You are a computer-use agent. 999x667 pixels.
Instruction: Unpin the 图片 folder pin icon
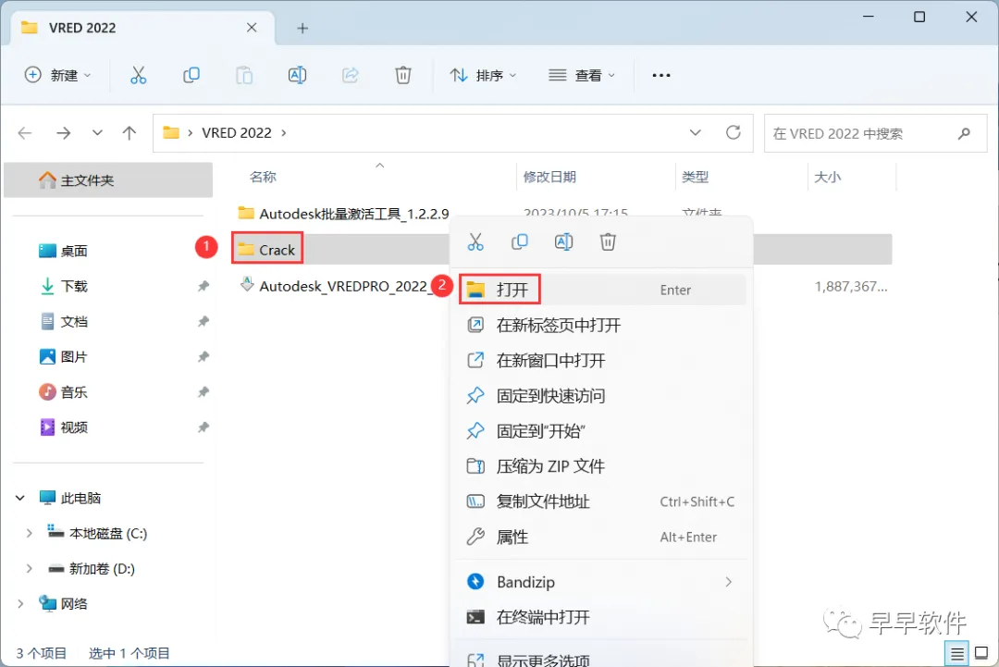203,357
